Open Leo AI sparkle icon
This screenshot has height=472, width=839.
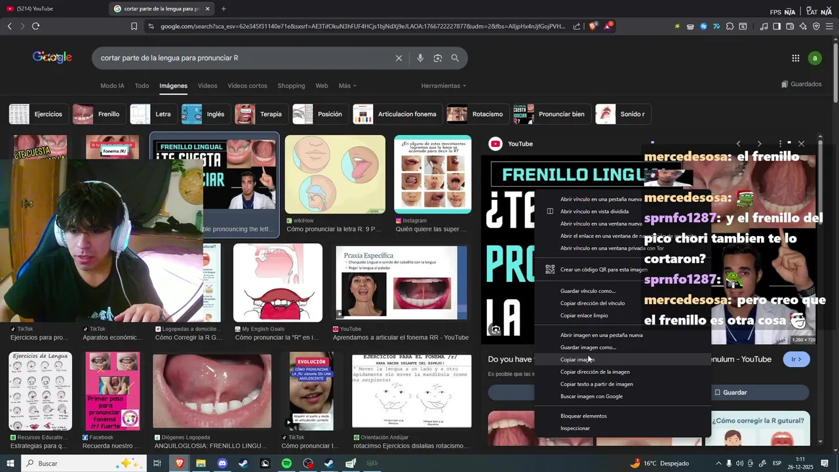[803, 26]
